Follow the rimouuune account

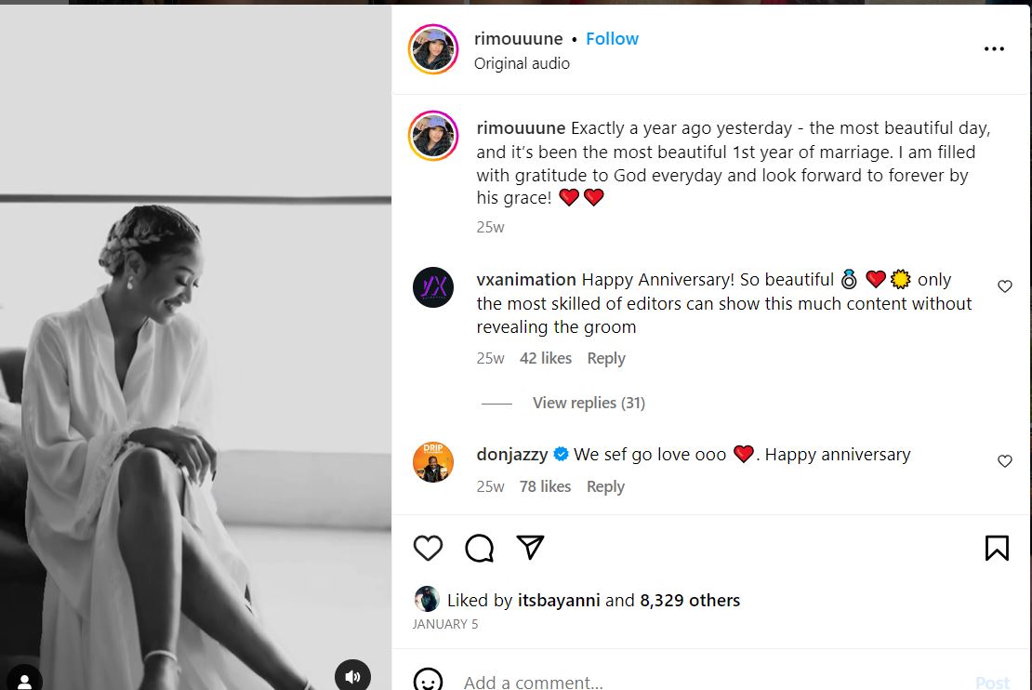click(x=612, y=39)
